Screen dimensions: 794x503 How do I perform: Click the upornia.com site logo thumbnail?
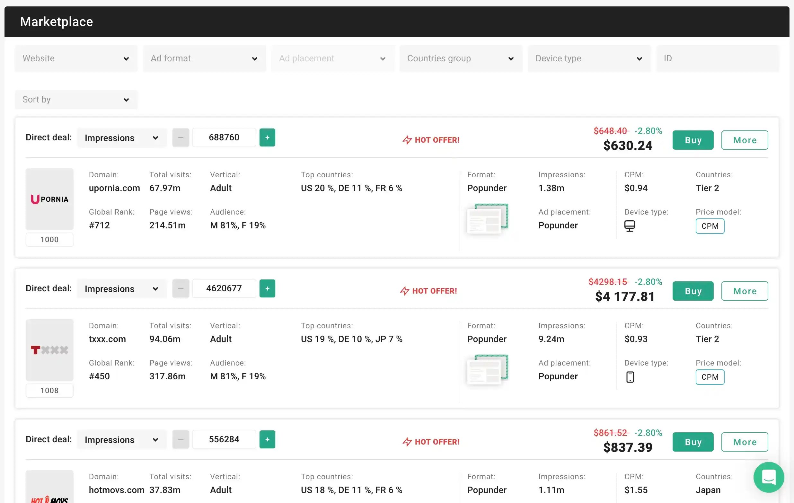(49, 199)
